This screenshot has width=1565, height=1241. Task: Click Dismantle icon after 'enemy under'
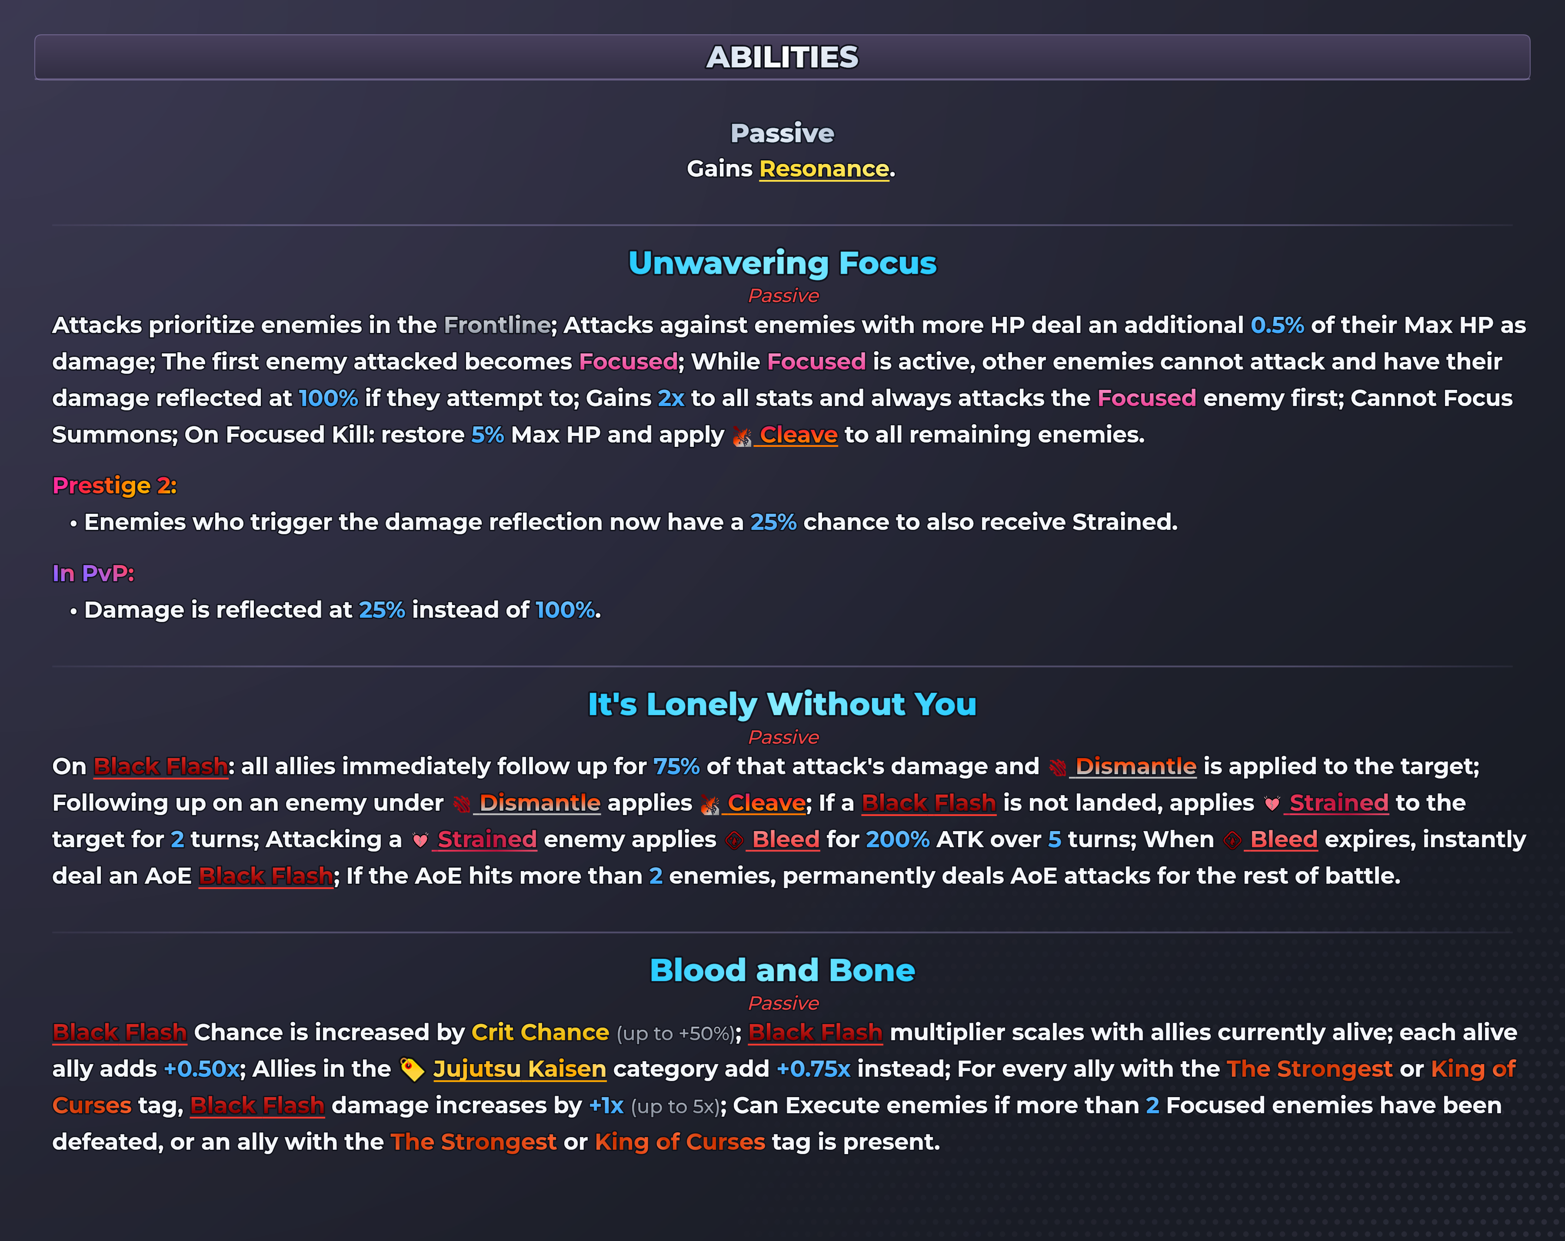coord(461,803)
